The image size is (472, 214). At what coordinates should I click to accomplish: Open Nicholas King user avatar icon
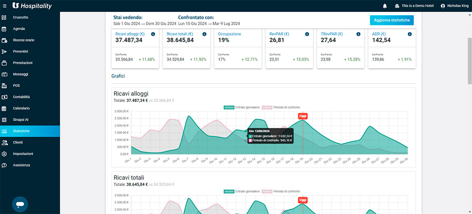(x=442, y=6)
